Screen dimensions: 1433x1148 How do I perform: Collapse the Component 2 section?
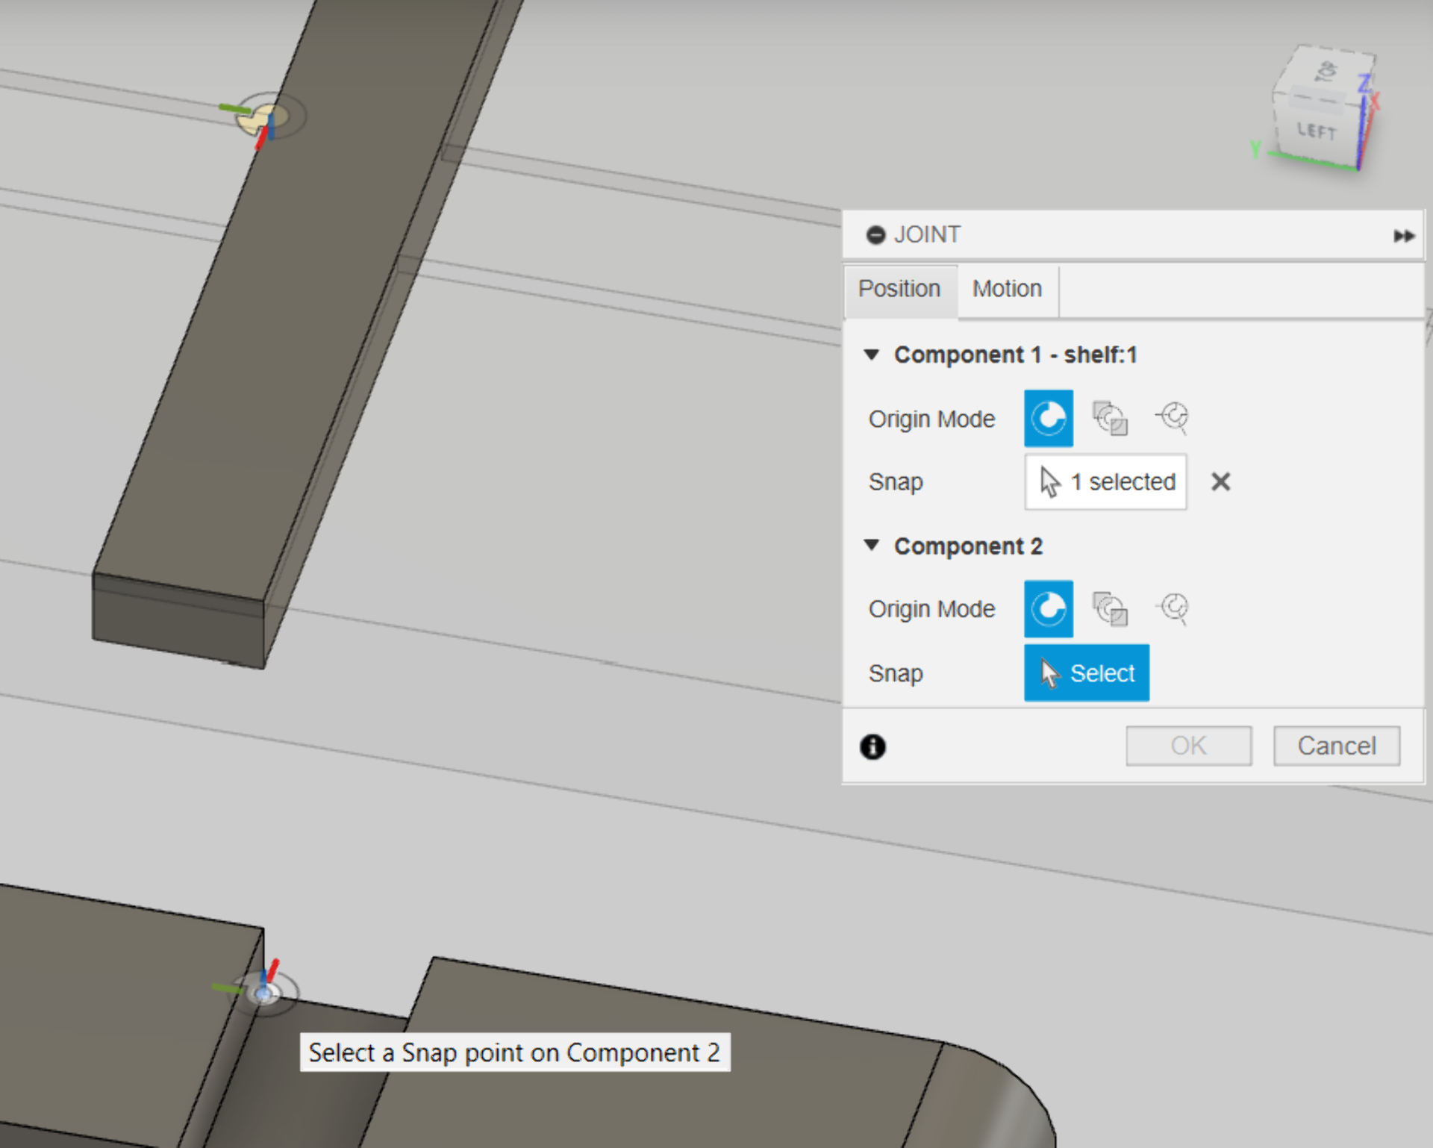tap(871, 545)
